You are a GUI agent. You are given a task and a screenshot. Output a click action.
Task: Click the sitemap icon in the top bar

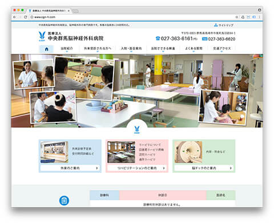point(216,25)
